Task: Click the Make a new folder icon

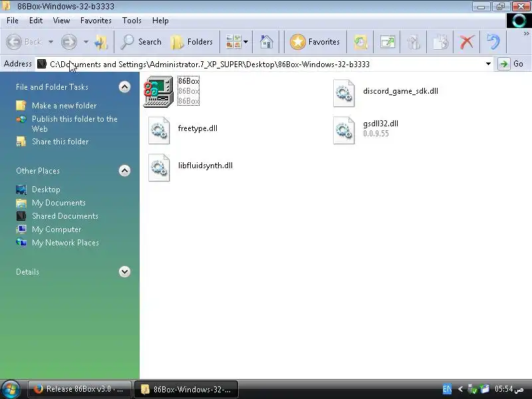Action: tap(21, 106)
